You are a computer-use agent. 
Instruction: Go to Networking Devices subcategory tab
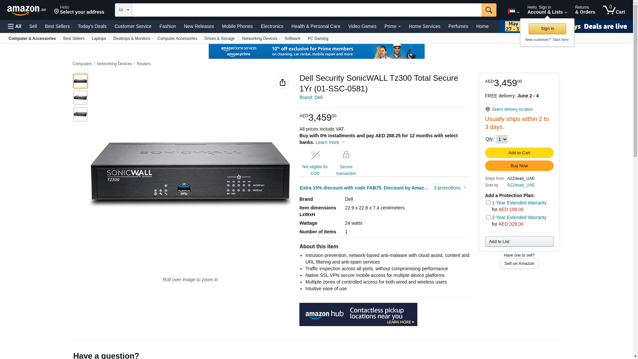click(x=260, y=39)
